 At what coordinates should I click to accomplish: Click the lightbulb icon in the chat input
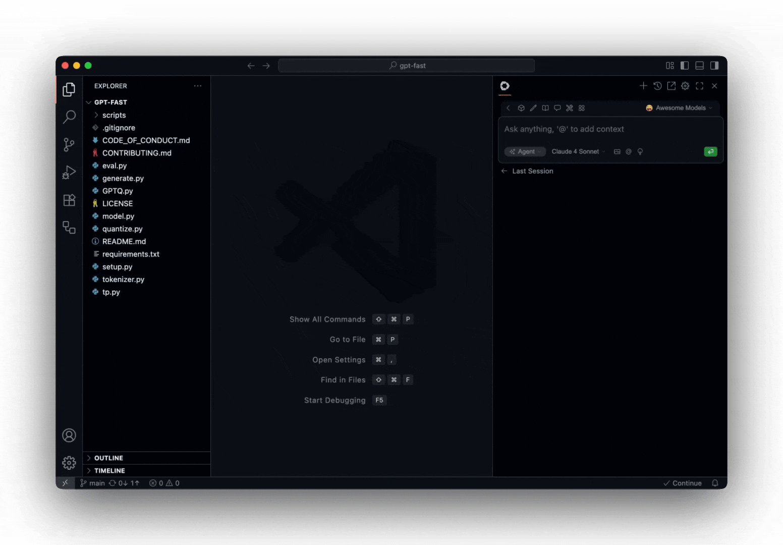coord(640,151)
